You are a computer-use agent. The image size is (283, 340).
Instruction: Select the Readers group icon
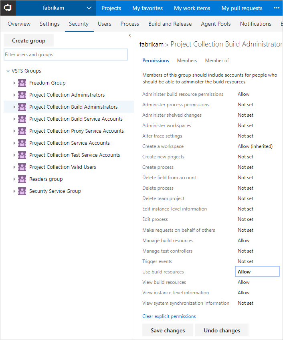22,179
